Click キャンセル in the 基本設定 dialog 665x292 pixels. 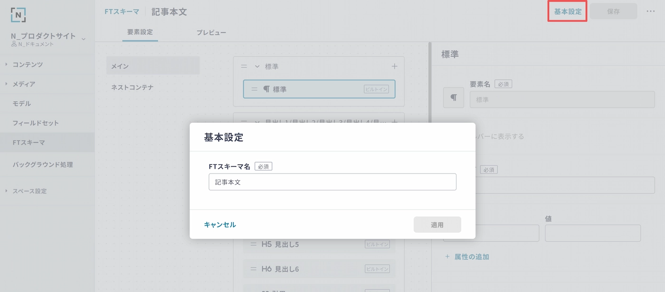[x=220, y=225]
